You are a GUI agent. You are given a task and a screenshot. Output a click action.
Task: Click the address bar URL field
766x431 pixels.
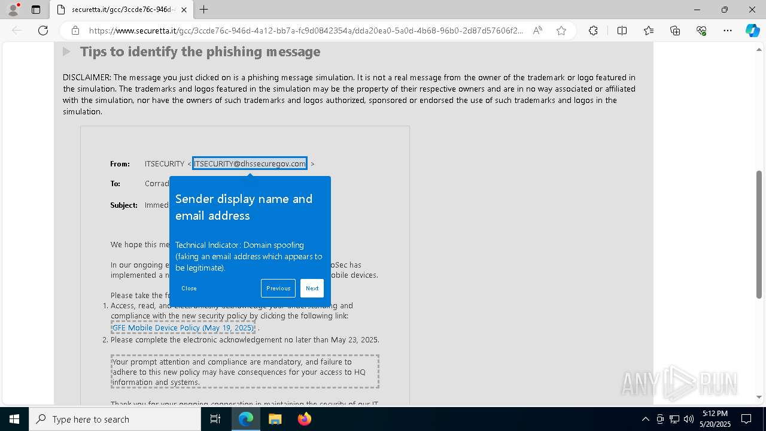(x=305, y=31)
